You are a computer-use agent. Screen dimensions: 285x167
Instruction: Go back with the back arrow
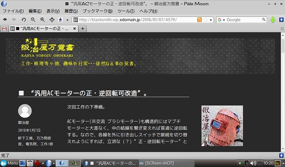(5, 20)
